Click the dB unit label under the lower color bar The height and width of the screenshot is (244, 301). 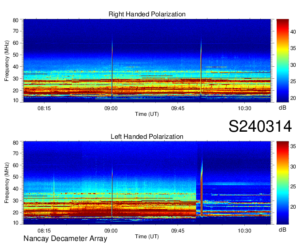pos(282,230)
